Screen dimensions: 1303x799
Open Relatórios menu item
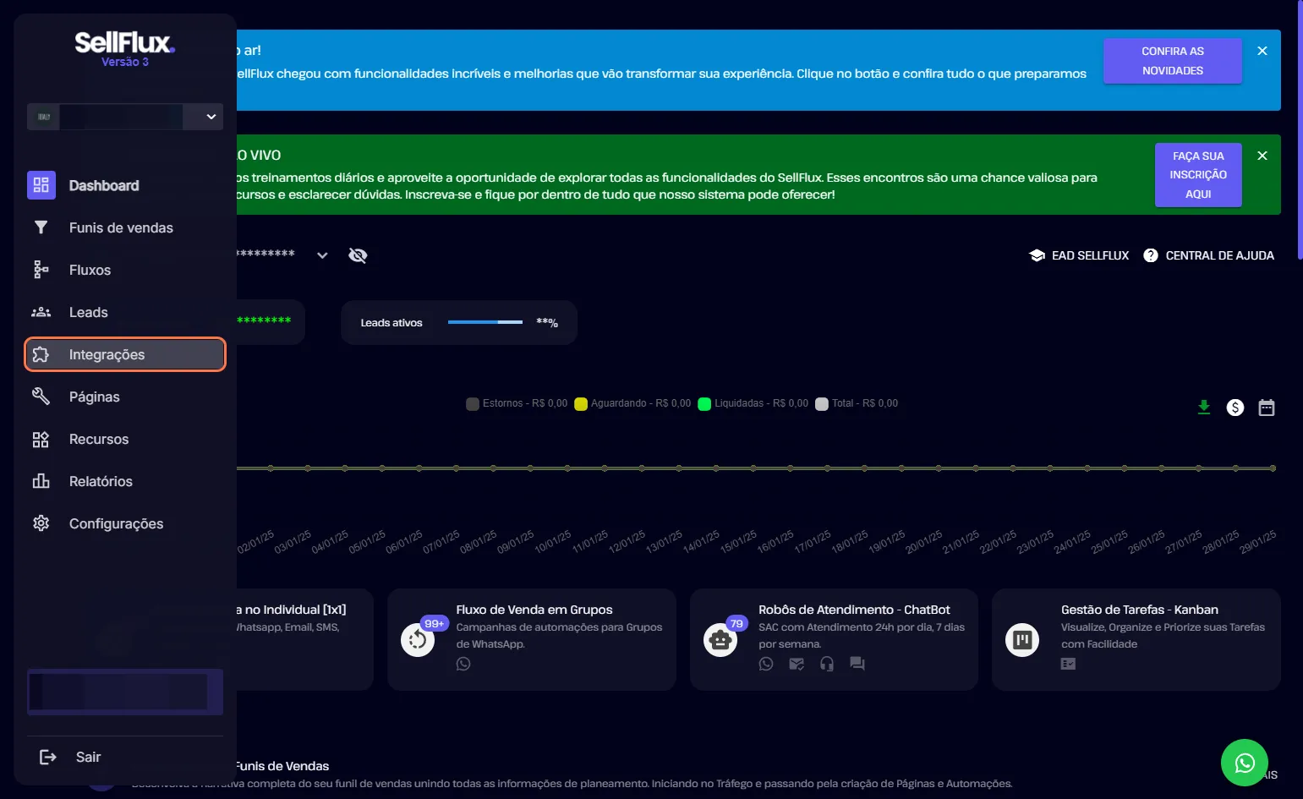click(125, 481)
